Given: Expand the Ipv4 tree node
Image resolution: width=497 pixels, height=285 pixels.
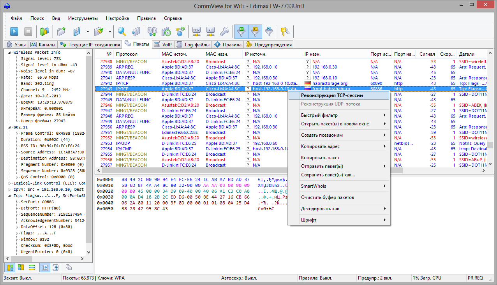Looking at the screenshot, I should click(10, 189).
